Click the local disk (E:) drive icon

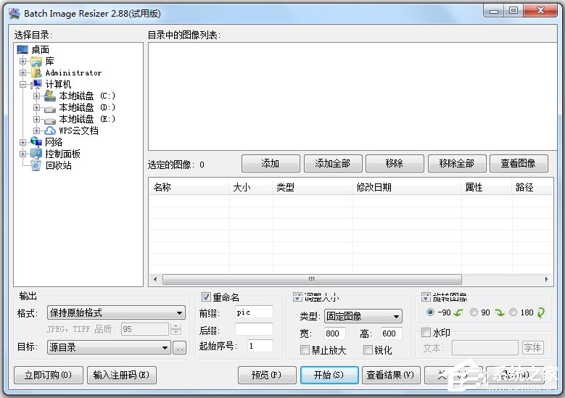coord(50,120)
